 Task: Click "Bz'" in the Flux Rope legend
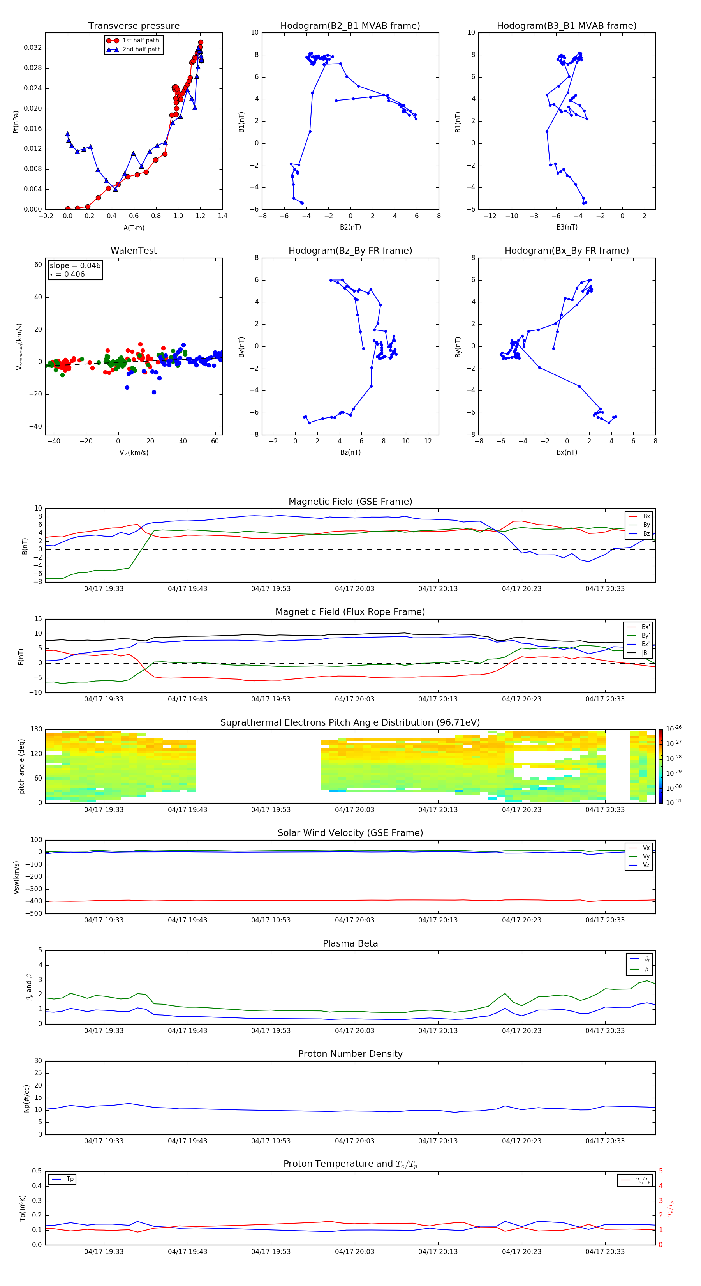(646, 644)
